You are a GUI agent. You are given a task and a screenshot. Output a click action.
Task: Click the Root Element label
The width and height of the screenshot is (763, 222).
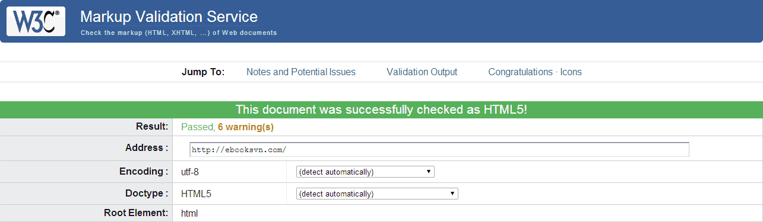pos(136,213)
